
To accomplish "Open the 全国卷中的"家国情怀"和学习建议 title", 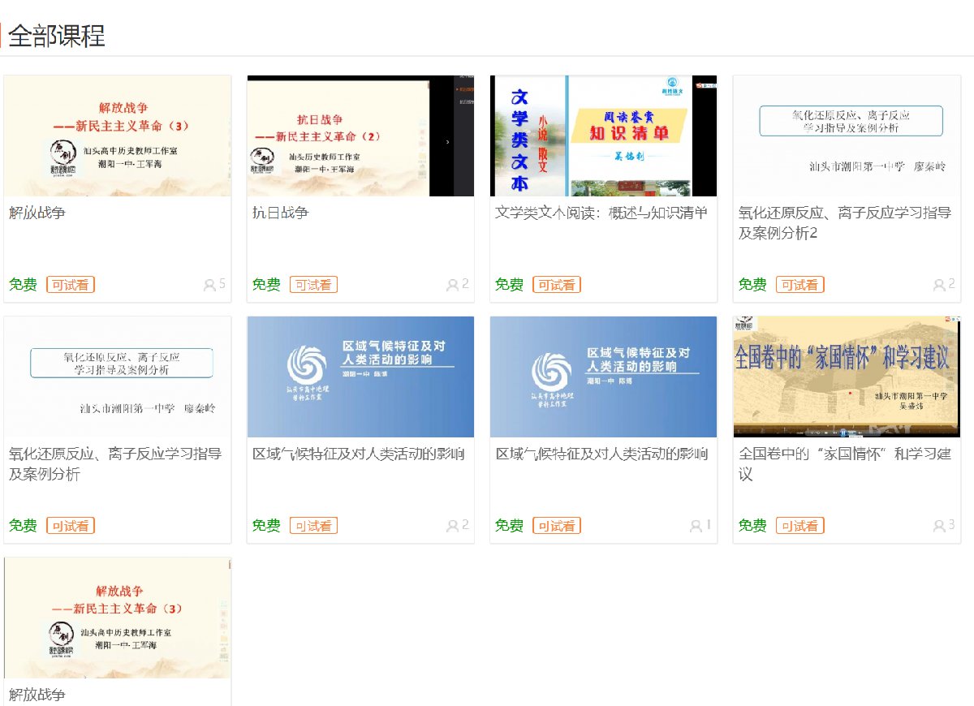I will (844, 463).
